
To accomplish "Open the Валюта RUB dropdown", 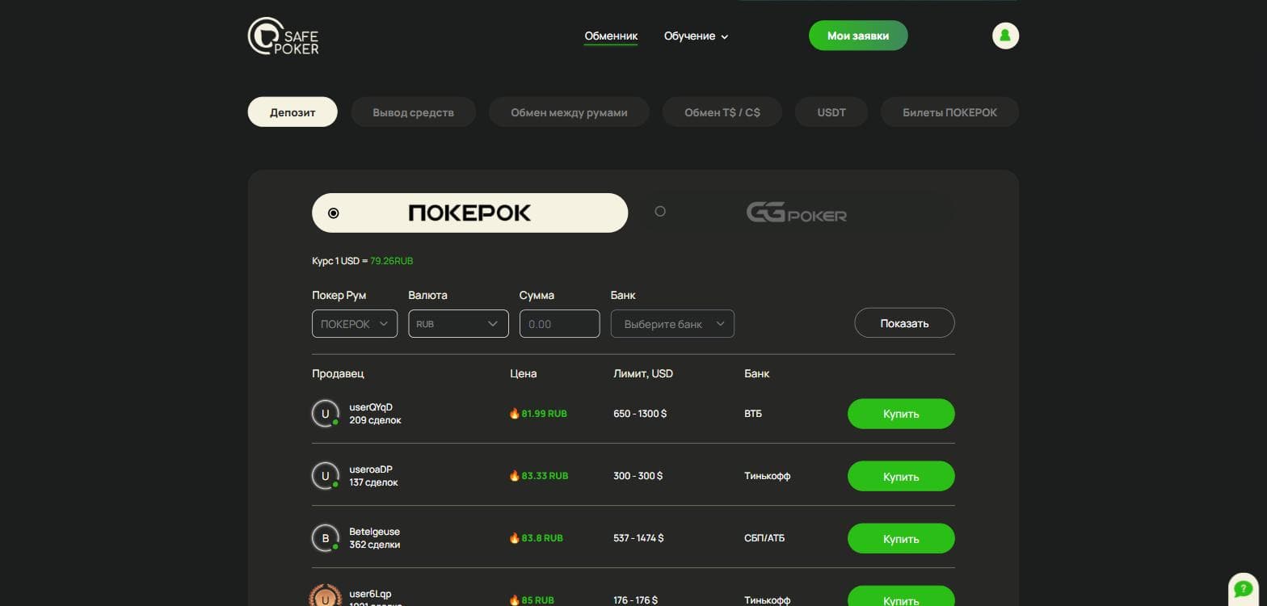I will 458,324.
